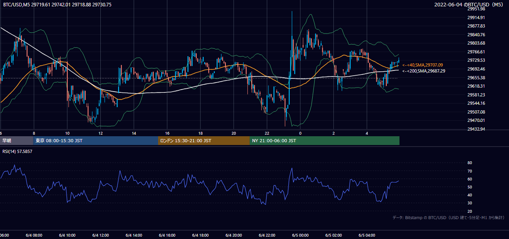Click hour tick 20 under the candlestick chart
509x239 pixels.
(x=234, y=133)
